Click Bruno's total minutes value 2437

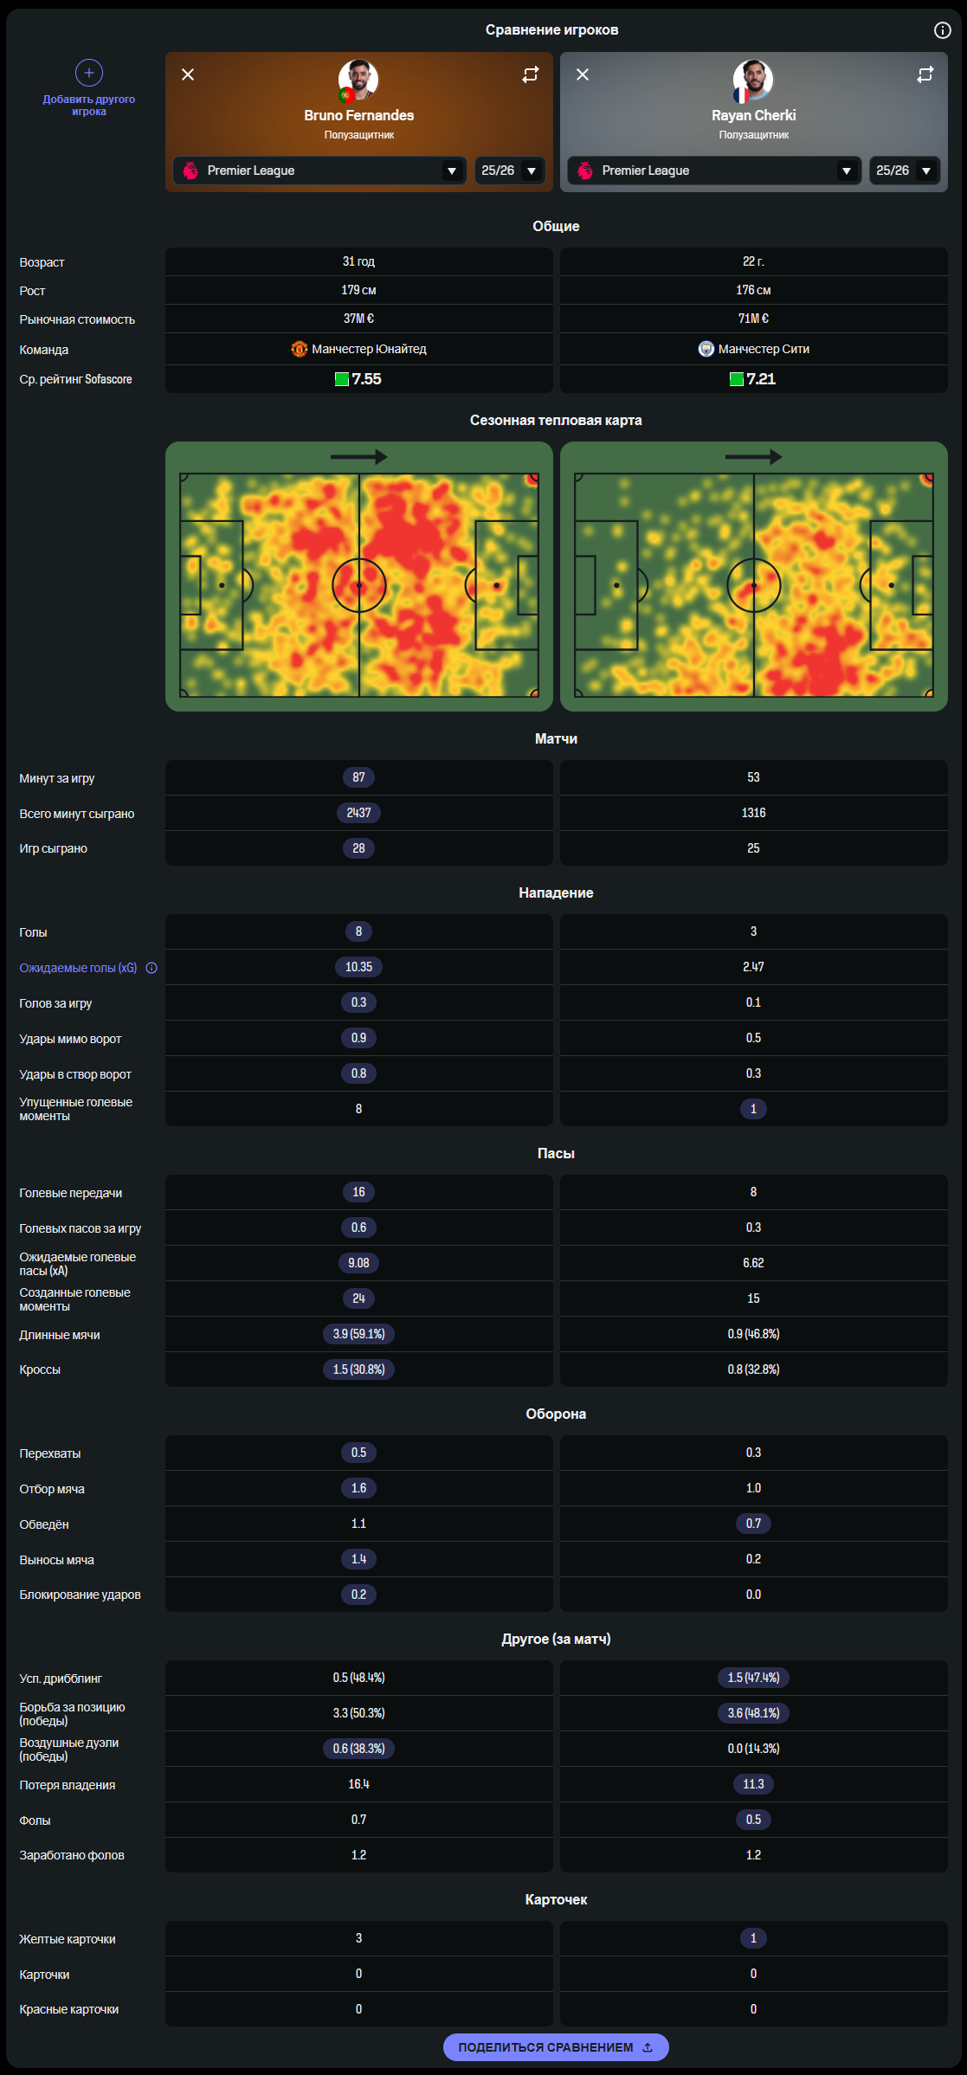pos(358,813)
